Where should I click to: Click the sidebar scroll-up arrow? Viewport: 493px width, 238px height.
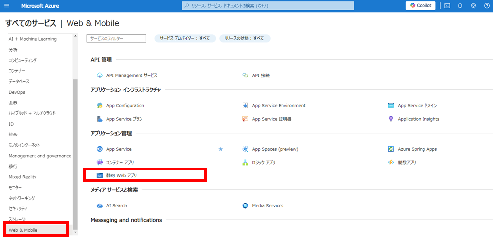[x=75, y=36]
